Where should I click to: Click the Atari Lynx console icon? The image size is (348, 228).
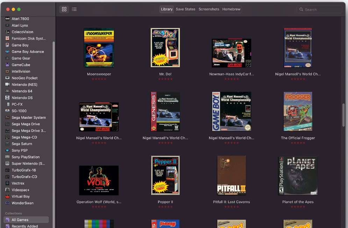point(7,25)
